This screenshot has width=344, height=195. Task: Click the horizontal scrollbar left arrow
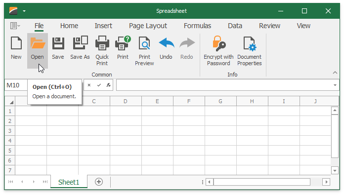pos(209,182)
